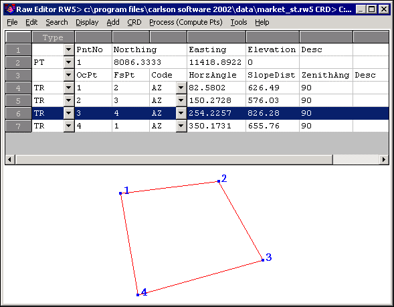Expand Type dropdown in row 4 TR
This screenshot has height=307, width=394.
(69, 88)
